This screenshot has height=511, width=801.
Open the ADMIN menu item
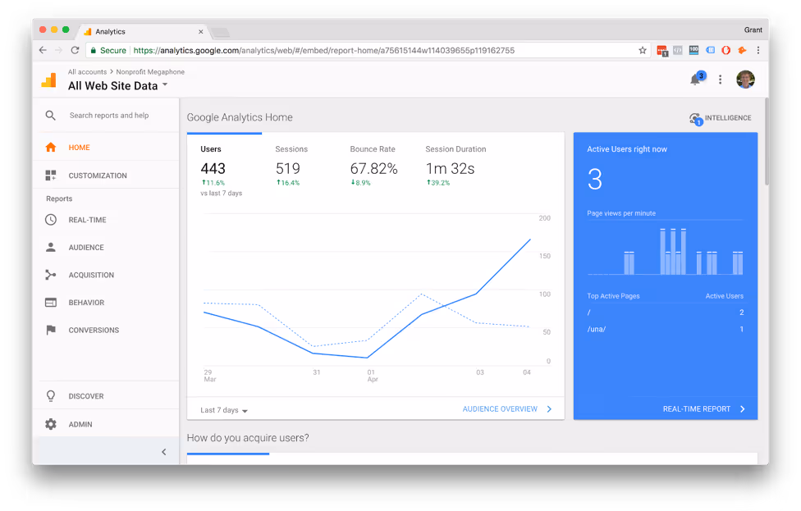(x=106, y=424)
